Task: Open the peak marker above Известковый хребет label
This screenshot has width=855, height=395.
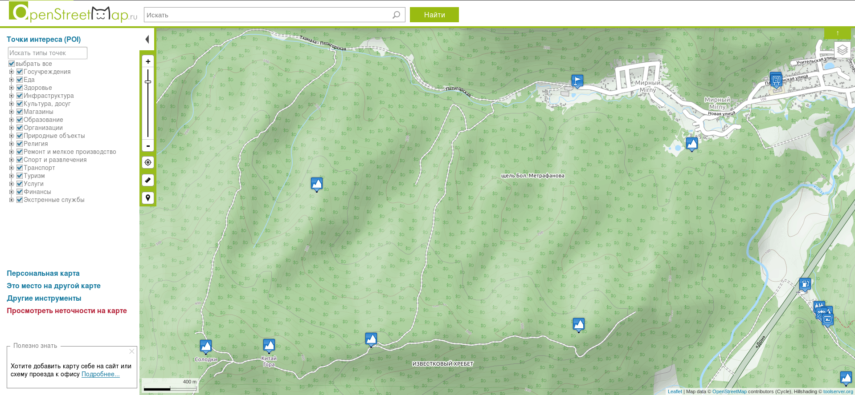Action: click(371, 339)
